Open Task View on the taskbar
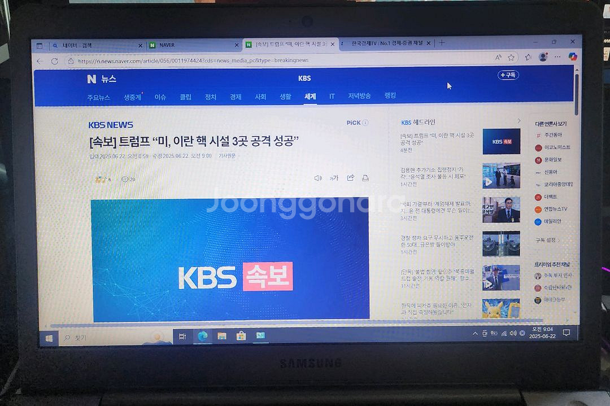 [182, 337]
